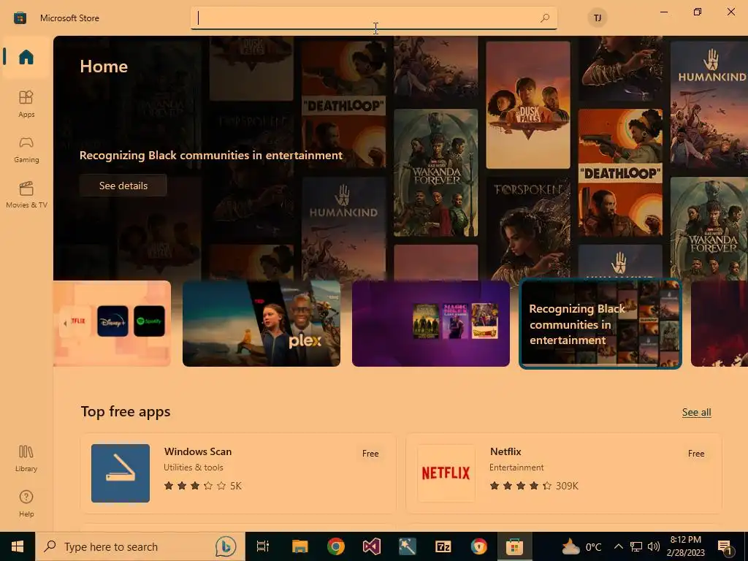The image size is (748, 561).
Task: Click the taskbar search box
Action: coord(140,546)
